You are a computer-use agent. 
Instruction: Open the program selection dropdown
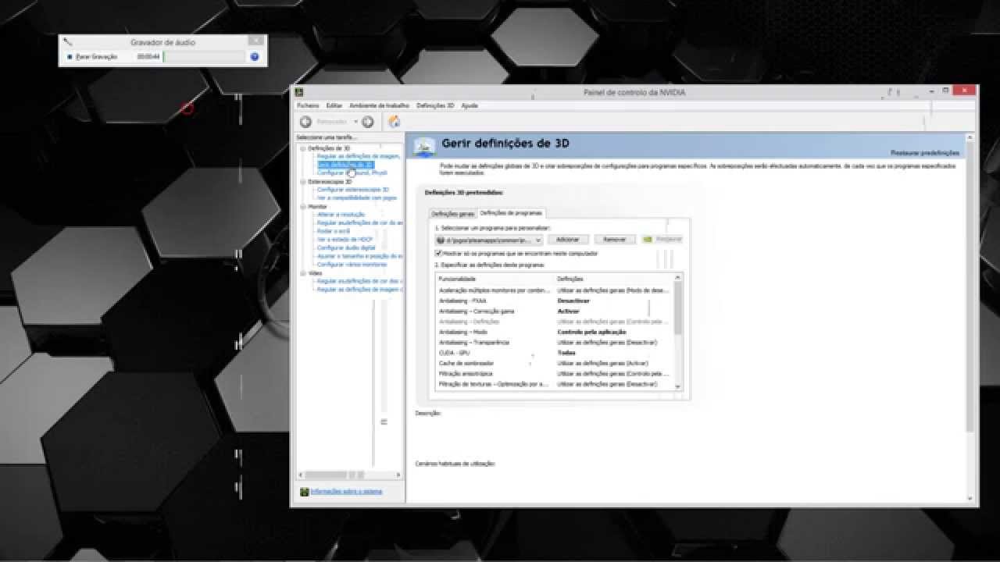[489, 240]
